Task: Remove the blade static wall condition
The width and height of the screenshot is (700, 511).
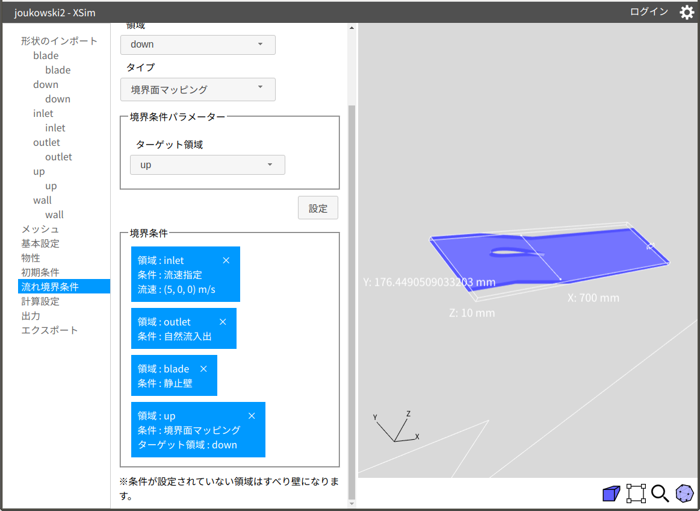Action: [203, 369]
